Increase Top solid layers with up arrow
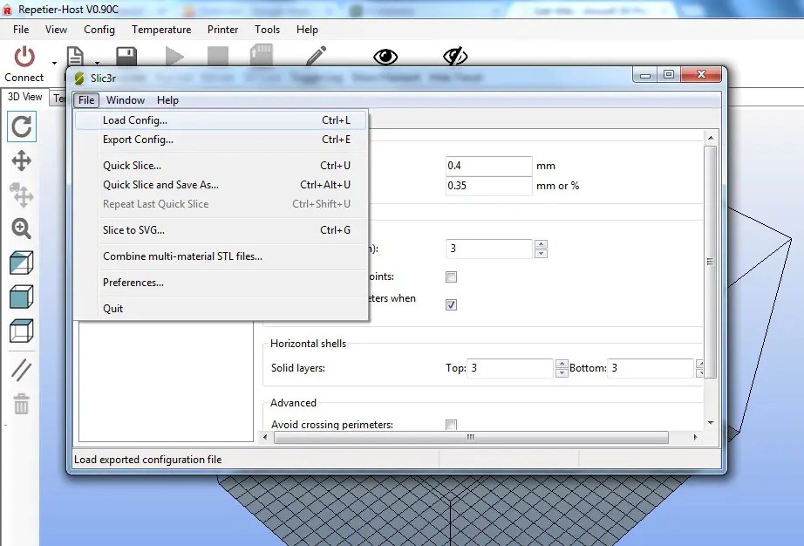 tap(562, 364)
